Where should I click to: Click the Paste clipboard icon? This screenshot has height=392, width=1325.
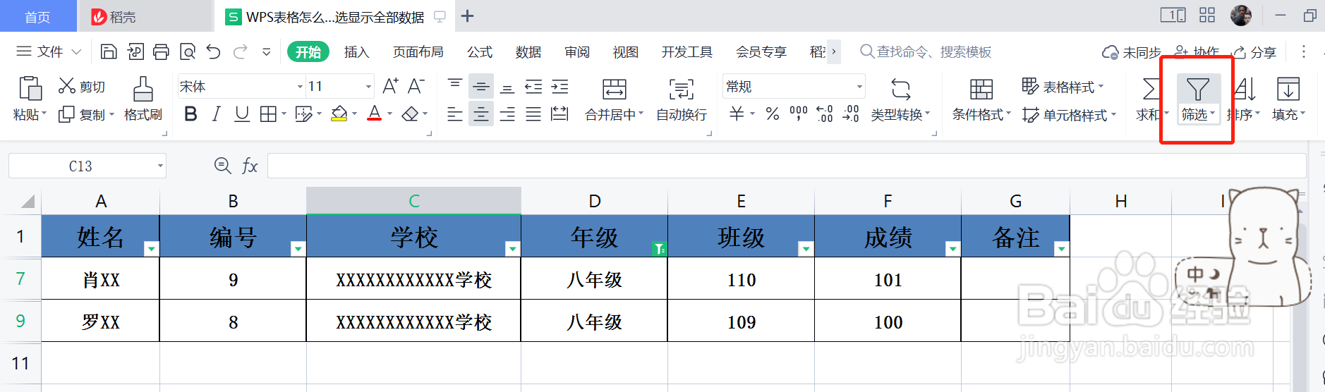30,89
